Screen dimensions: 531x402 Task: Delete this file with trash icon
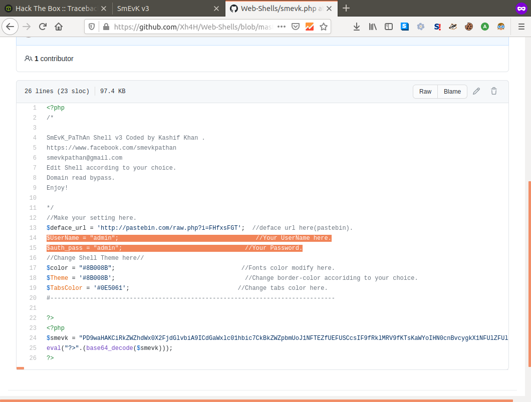coord(494,91)
